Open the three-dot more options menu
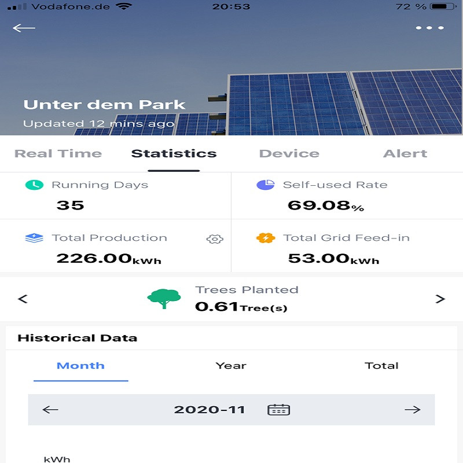Viewport: 463px width, 463px height. (430, 28)
